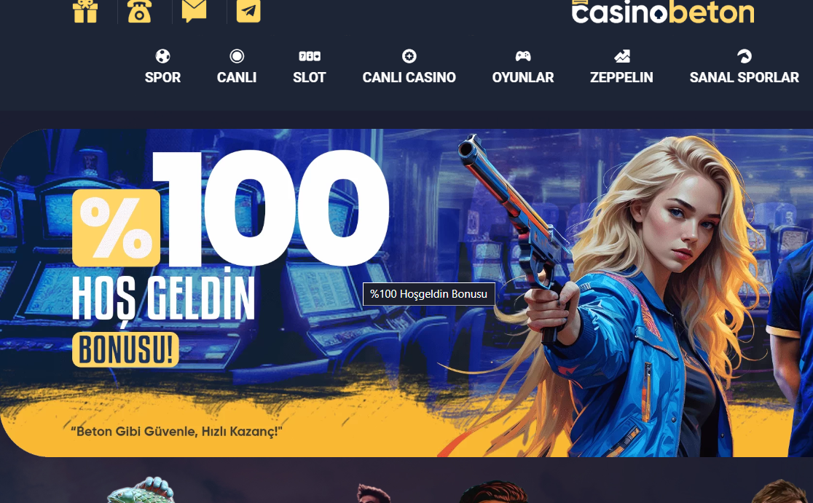
Task: Click the chart icon above ZEPPELIN
Action: click(x=621, y=56)
